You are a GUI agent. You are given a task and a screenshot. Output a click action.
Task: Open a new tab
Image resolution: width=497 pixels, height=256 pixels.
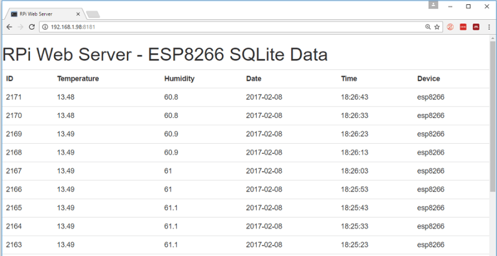pos(93,14)
